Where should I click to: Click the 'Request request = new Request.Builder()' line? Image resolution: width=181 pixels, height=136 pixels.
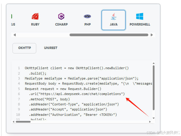coord(63,89)
